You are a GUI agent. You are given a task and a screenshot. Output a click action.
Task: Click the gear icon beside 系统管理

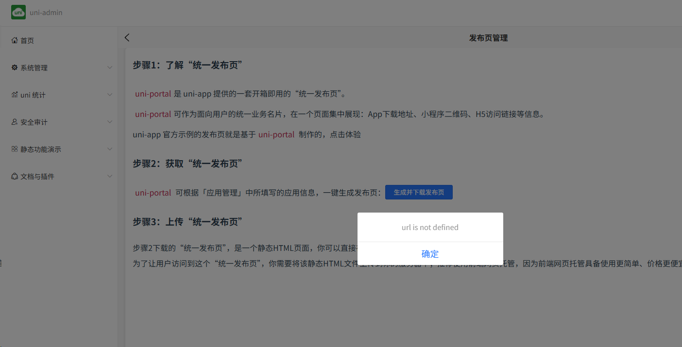coord(15,67)
